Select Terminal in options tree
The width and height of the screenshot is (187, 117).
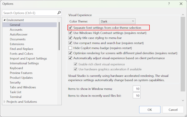coord(16,97)
